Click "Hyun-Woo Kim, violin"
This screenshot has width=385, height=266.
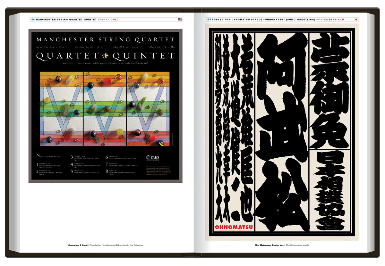tap(50, 47)
